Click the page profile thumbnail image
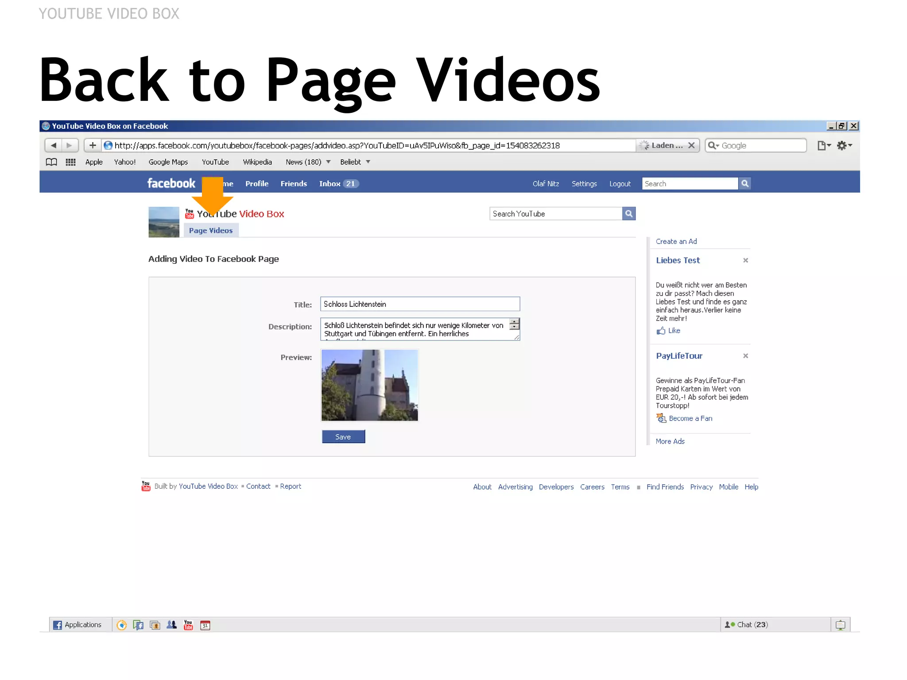Image resolution: width=907 pixels, height=680 pixels. pyautogui.click(x=164, y=222)
